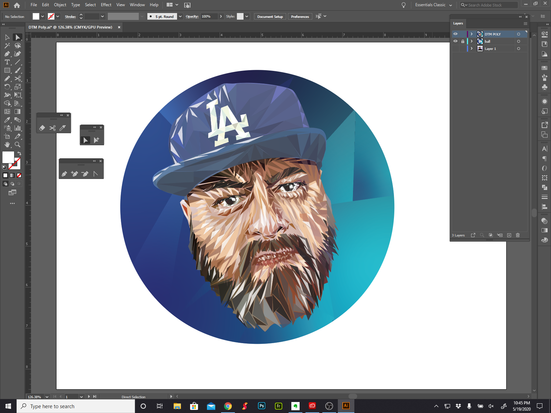Select the Magic Wand tool
The height and width of the screenshot is (413, 551).
pos(7,45)
